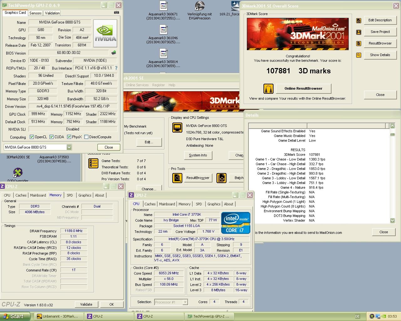Click the ResultBrowser icon in the score window
This screenshot has height=321, width=401.
359,44
